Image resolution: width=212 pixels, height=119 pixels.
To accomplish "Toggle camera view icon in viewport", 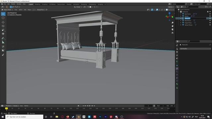I will pos(172,29).
